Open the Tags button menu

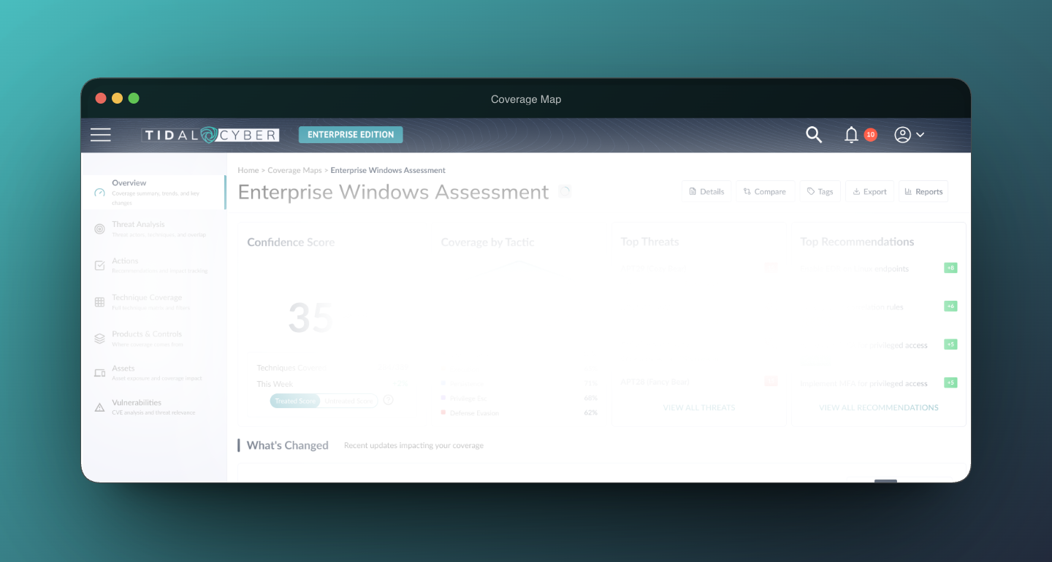coord(820,192)
